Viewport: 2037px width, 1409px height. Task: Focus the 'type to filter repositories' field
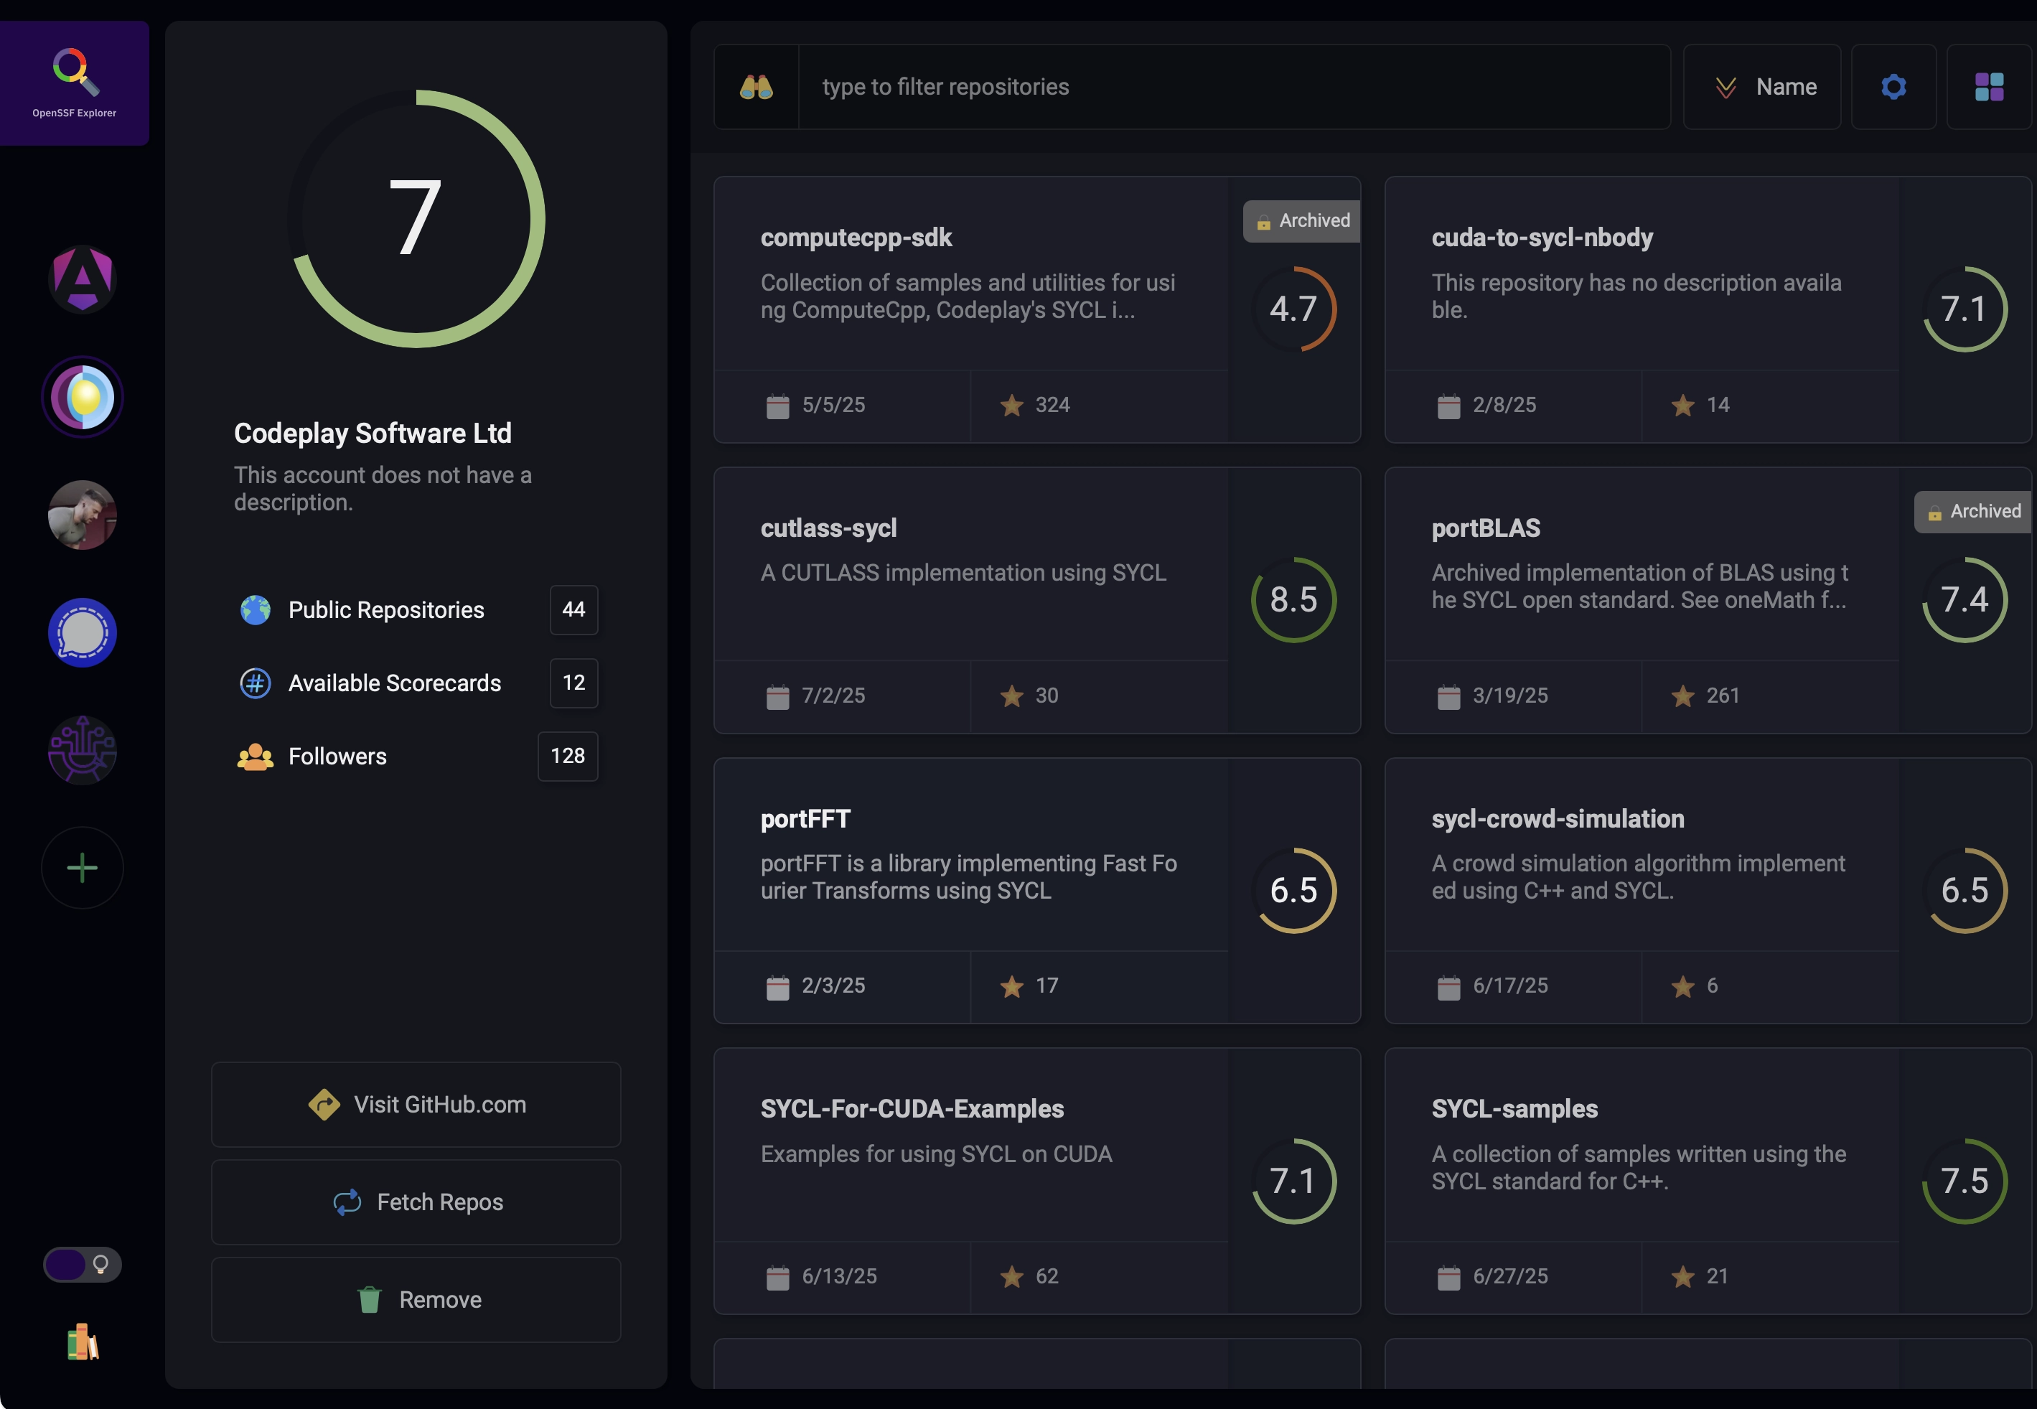point(1234,87)
